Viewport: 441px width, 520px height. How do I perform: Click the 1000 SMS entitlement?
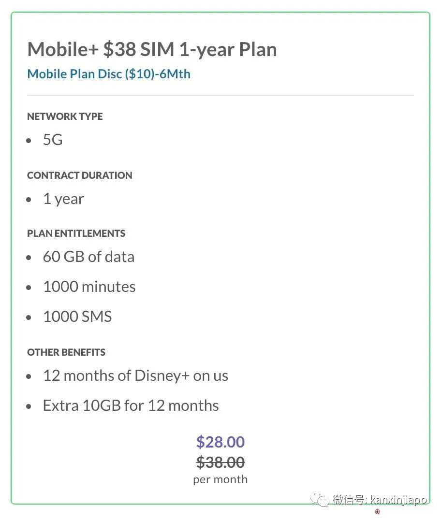pos(77,317)
